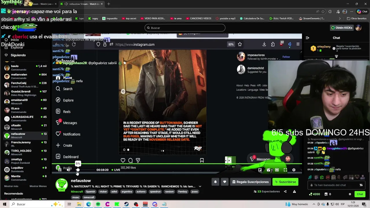370x208 pixels.
Task: Open melianvalen channel in sidebar
Action: click(x=25, y=76)
